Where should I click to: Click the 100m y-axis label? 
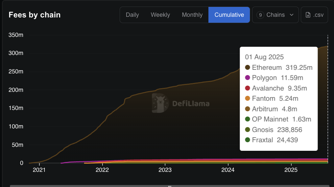pyautogui.click(x=16, y=126)
